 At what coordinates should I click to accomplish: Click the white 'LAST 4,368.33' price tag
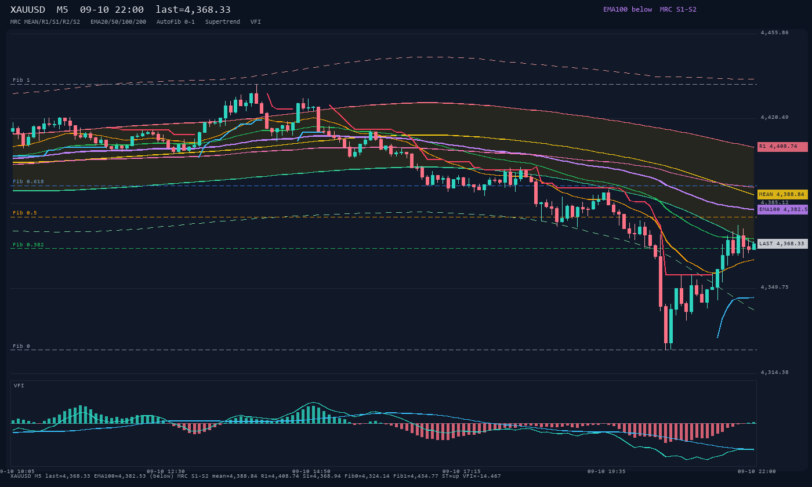782,244
